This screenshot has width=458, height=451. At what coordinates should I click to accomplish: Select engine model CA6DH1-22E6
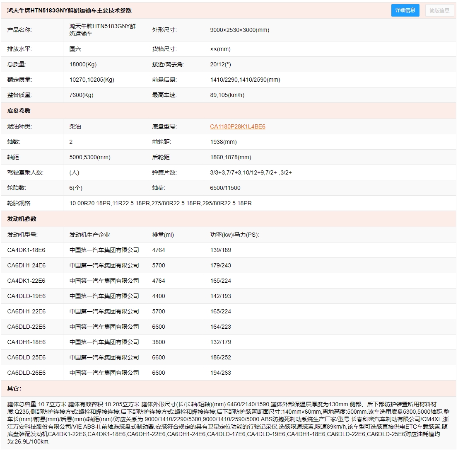pyautogui.click(x=26, y=311)
